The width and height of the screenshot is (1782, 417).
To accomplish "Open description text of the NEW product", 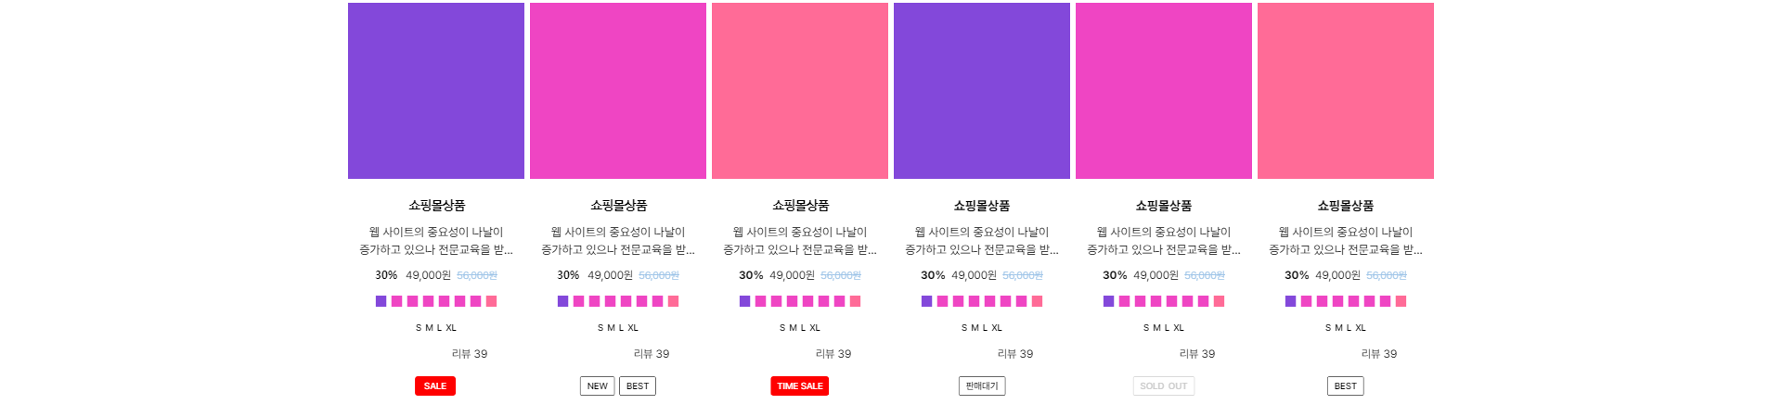I will (x=618, y=241).
